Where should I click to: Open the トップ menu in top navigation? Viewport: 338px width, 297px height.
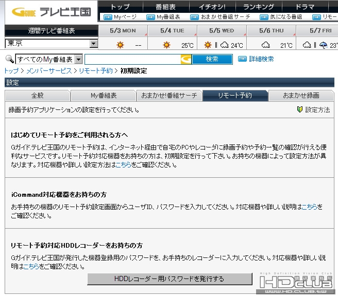coord(120,7)
